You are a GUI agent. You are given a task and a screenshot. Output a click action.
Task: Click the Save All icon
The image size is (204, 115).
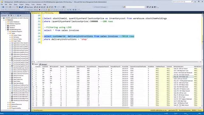click(22, 7)
